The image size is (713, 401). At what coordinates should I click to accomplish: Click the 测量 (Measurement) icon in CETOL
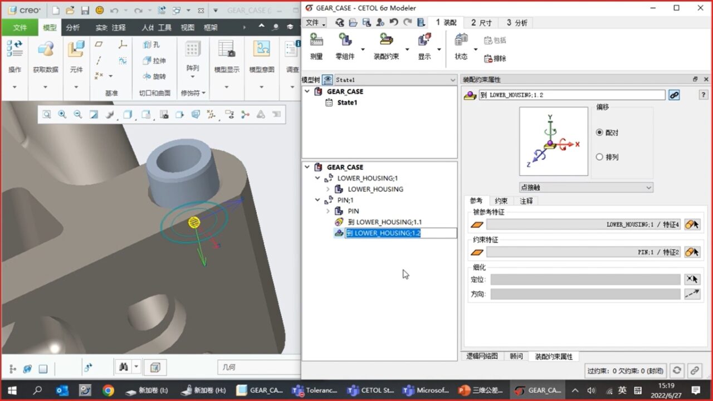click(316, 40)
